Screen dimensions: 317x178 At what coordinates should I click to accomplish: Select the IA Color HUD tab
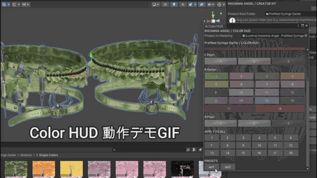[214, 26]
